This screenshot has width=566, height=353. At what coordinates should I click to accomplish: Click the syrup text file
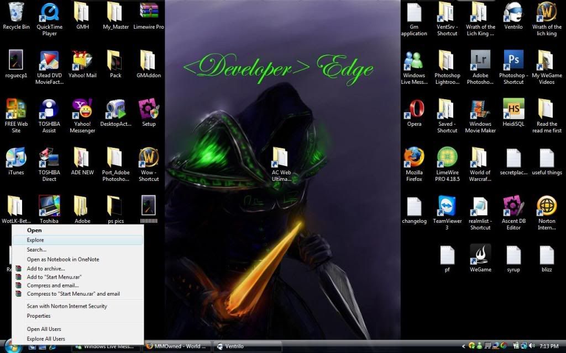point(513,255)
